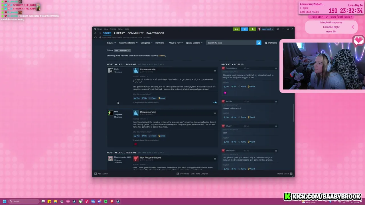This screenshot has height=205, width=365.
Task: Expand the Categories dropdown
Action: pos(146,43)
